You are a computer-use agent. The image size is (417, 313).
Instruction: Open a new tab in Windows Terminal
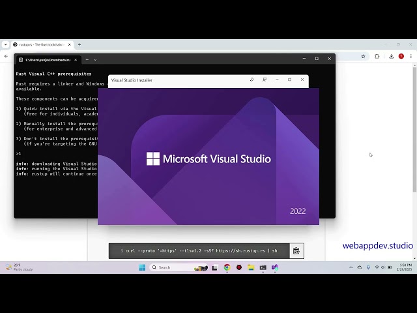tap(87, 60)
